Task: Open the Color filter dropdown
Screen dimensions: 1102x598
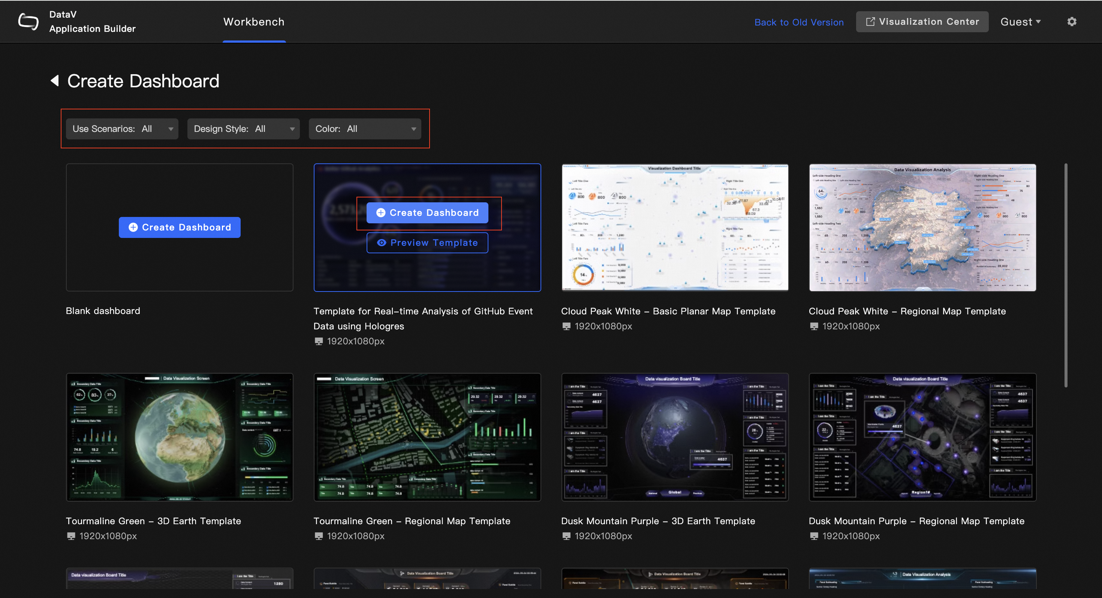Action: [x=364, y=129]
